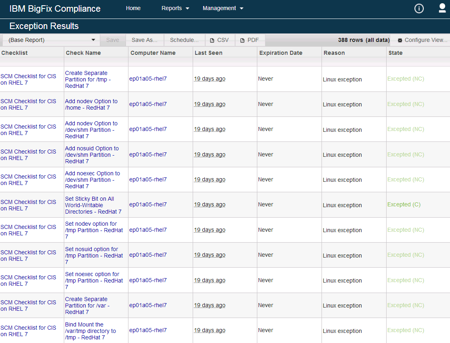
Task: Click the CSV file icon
Action: (x=212, y=40)
